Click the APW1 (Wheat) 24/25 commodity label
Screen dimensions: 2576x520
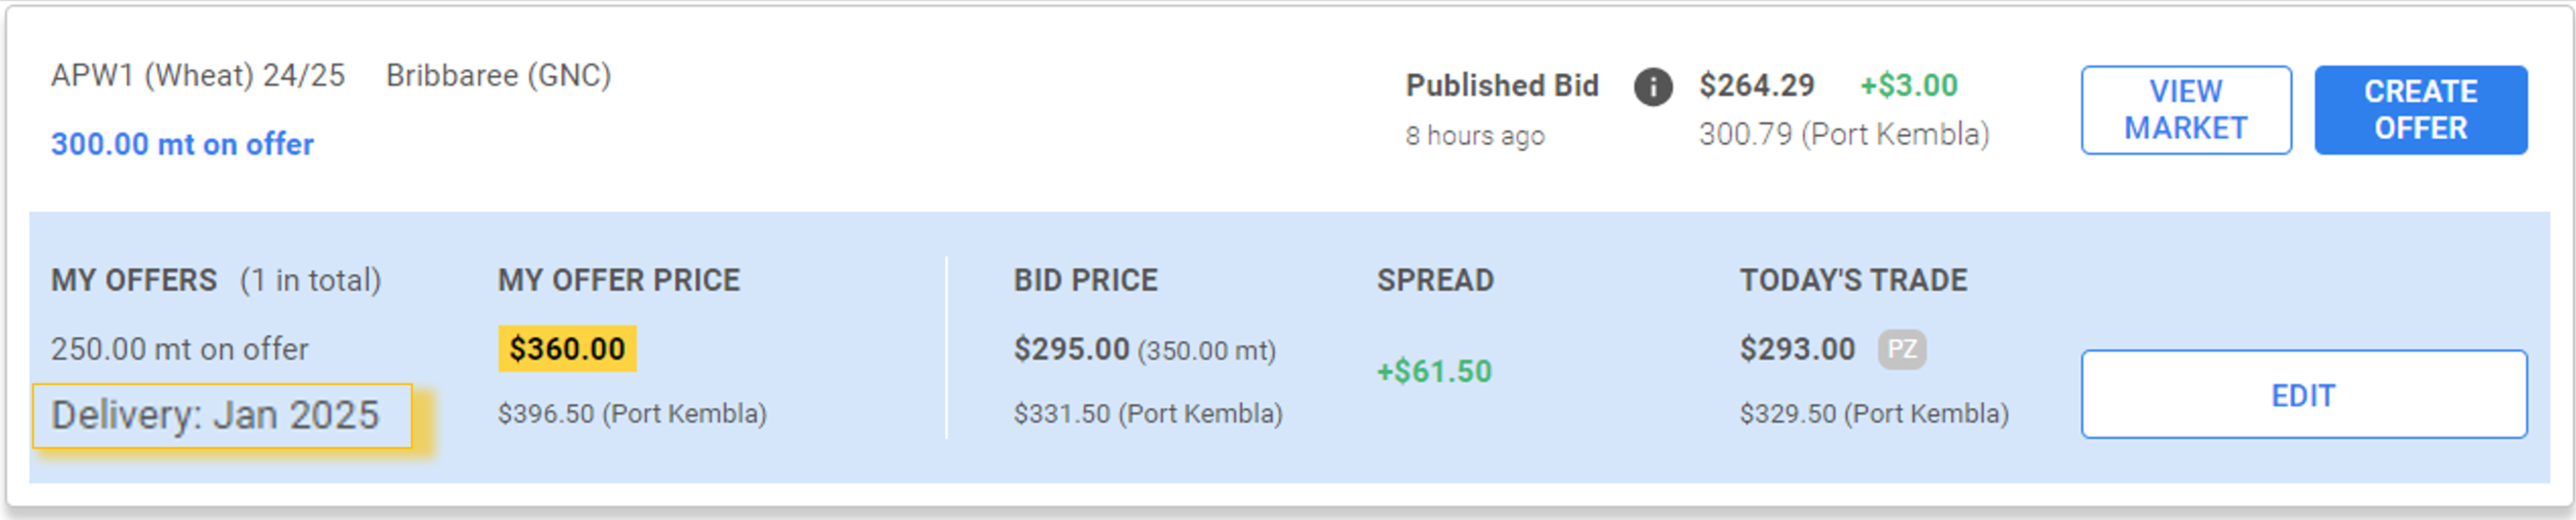(197, 74)
